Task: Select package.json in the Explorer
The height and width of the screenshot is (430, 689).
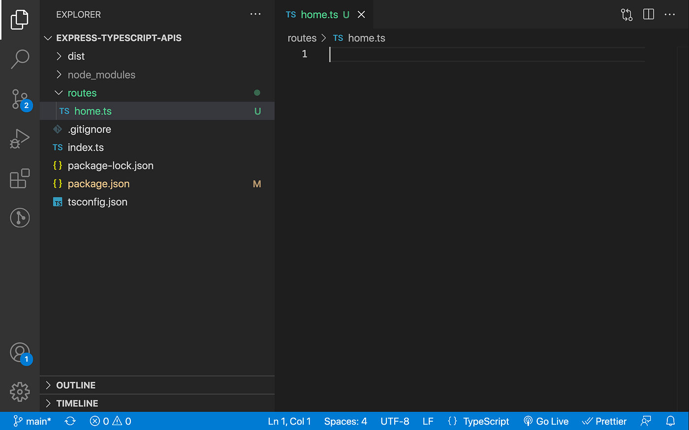Action: click(x=98, y=183)
